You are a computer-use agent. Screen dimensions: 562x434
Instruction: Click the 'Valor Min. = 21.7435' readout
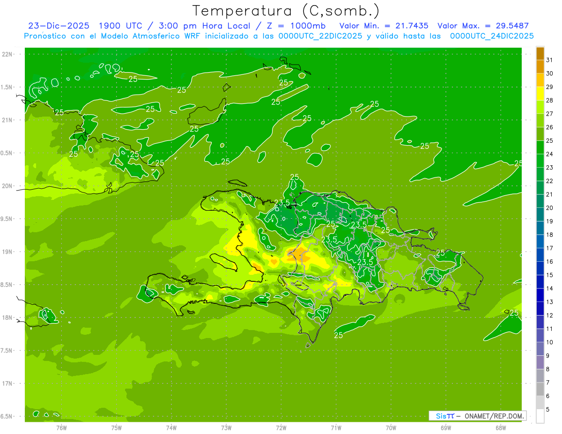[384, 26]
